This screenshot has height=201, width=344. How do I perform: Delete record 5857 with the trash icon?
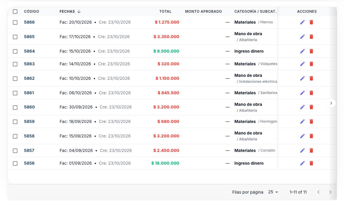311,150
